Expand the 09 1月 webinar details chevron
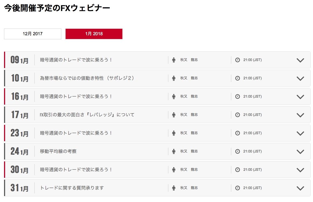 coord(300,60)
